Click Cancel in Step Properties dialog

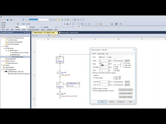point(112,102)
